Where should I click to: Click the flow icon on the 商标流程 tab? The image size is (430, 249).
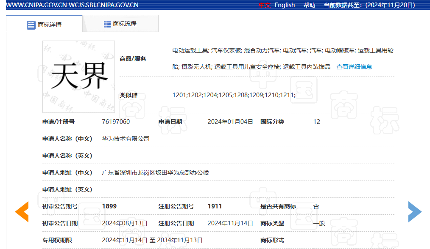coord(107,24)
